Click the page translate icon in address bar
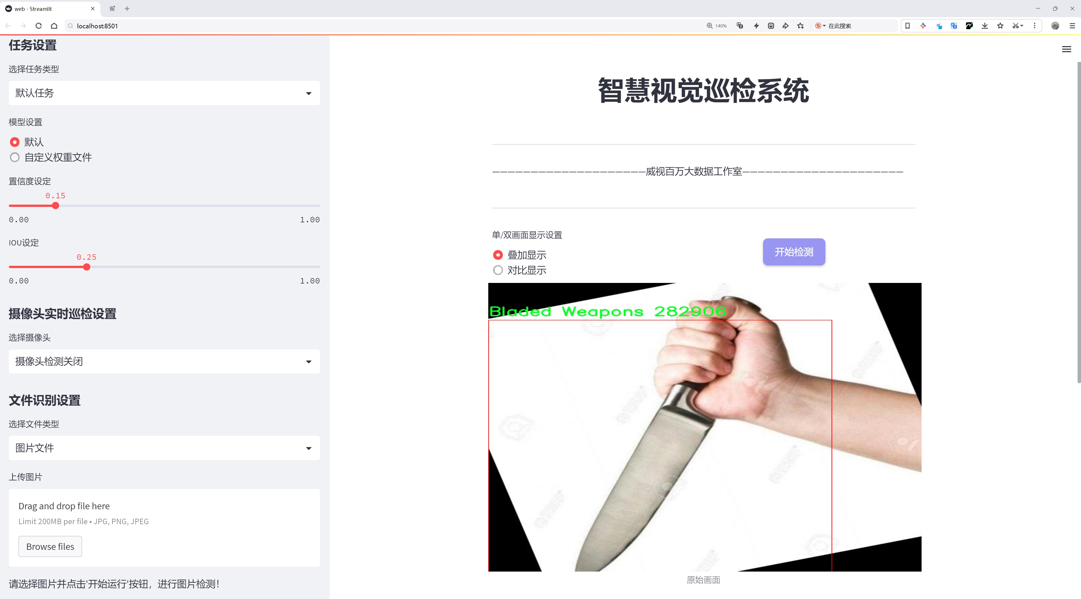This screenshot has height=599, width=1081. coord(740,26)
